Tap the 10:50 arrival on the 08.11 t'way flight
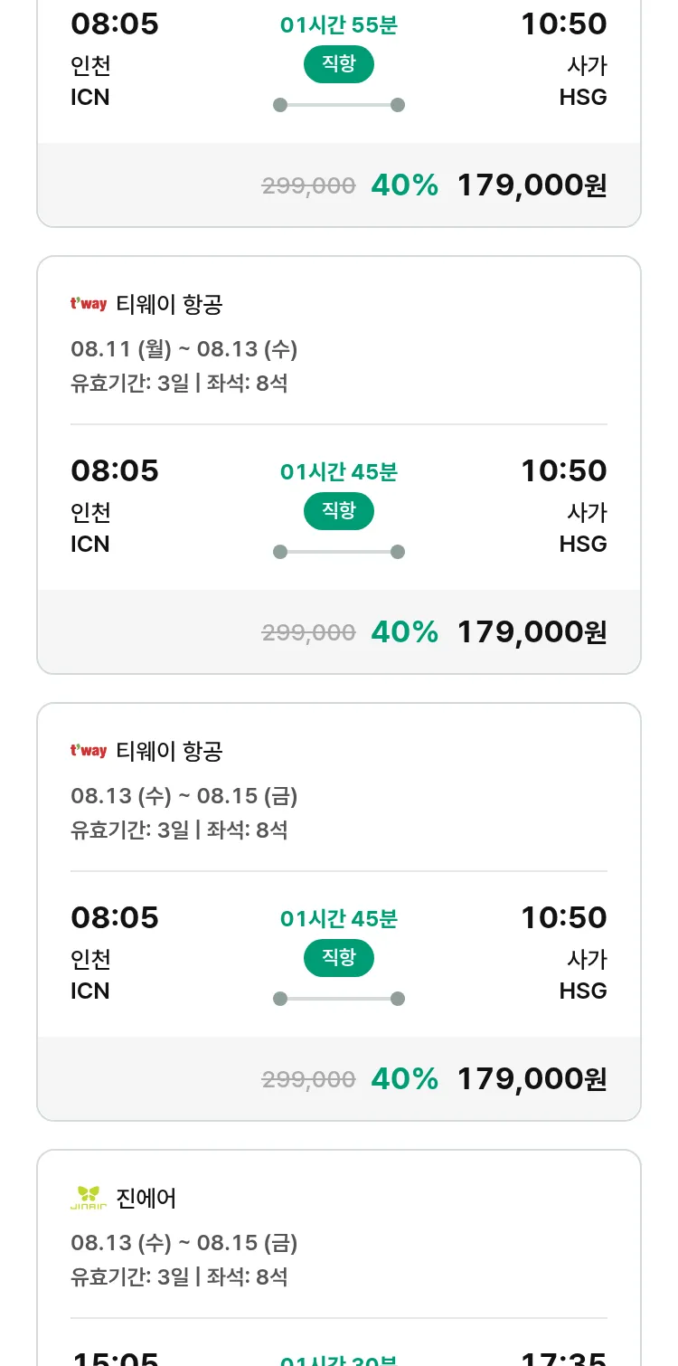 (x=563, y=470)
